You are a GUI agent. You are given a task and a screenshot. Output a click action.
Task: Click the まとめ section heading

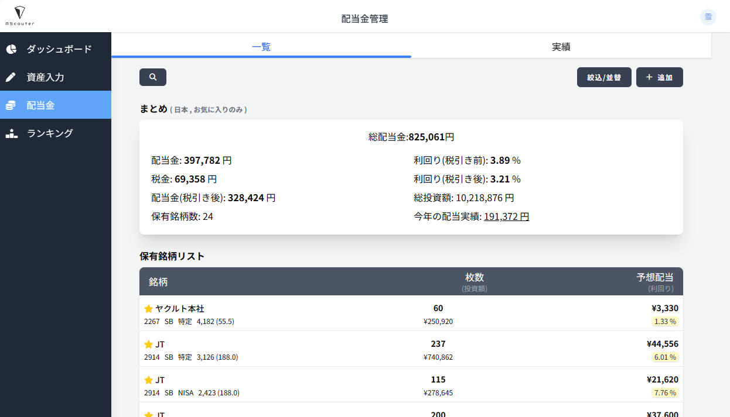pyautogui.click(x=153, y=109)
